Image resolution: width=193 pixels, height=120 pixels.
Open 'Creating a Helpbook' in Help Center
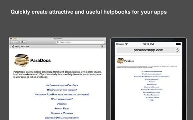click(62, 113)
